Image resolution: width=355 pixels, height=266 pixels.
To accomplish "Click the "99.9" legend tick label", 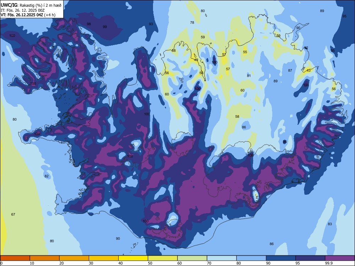I will (328, 263).
